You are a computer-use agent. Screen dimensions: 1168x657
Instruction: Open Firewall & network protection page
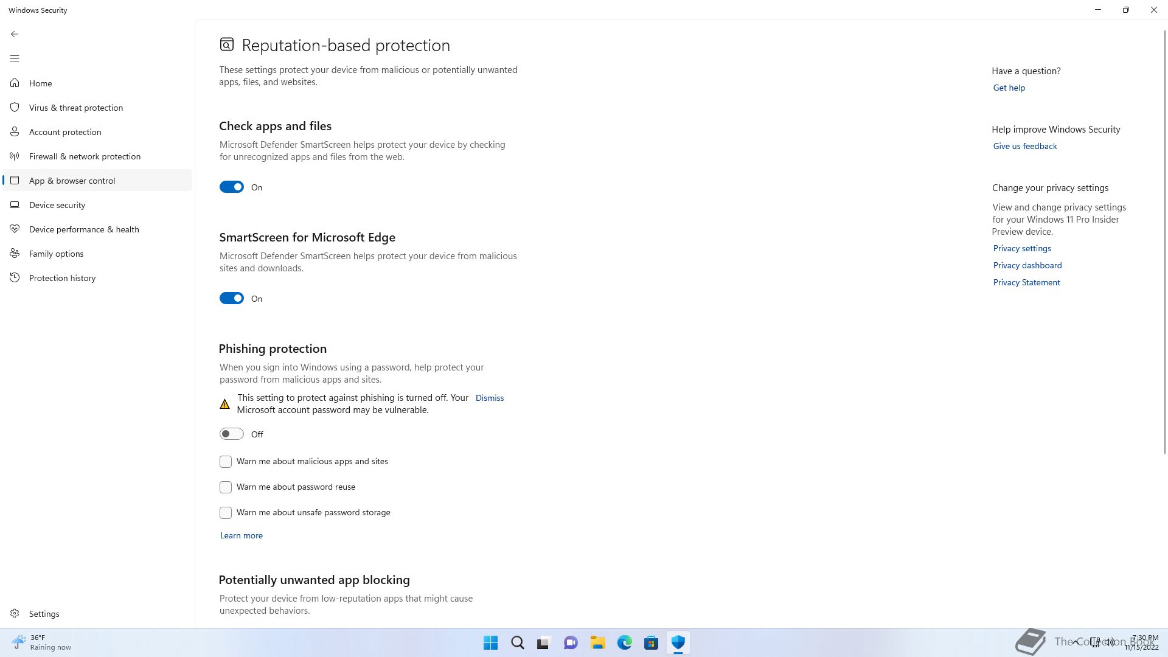97,156
